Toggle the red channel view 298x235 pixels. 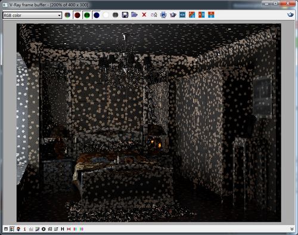tap(77, 15)
